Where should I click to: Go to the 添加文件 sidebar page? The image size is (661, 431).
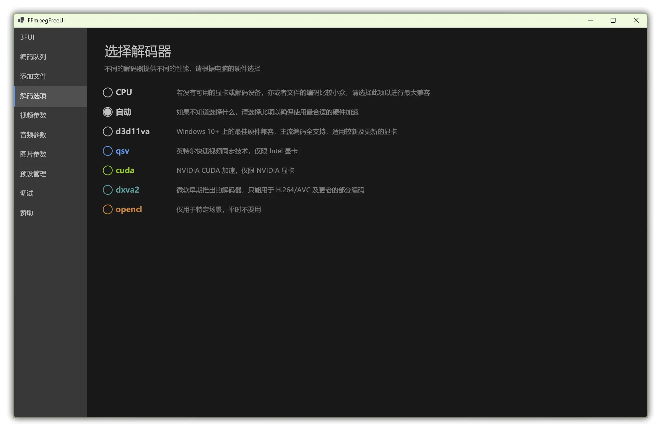coord(50,76)
